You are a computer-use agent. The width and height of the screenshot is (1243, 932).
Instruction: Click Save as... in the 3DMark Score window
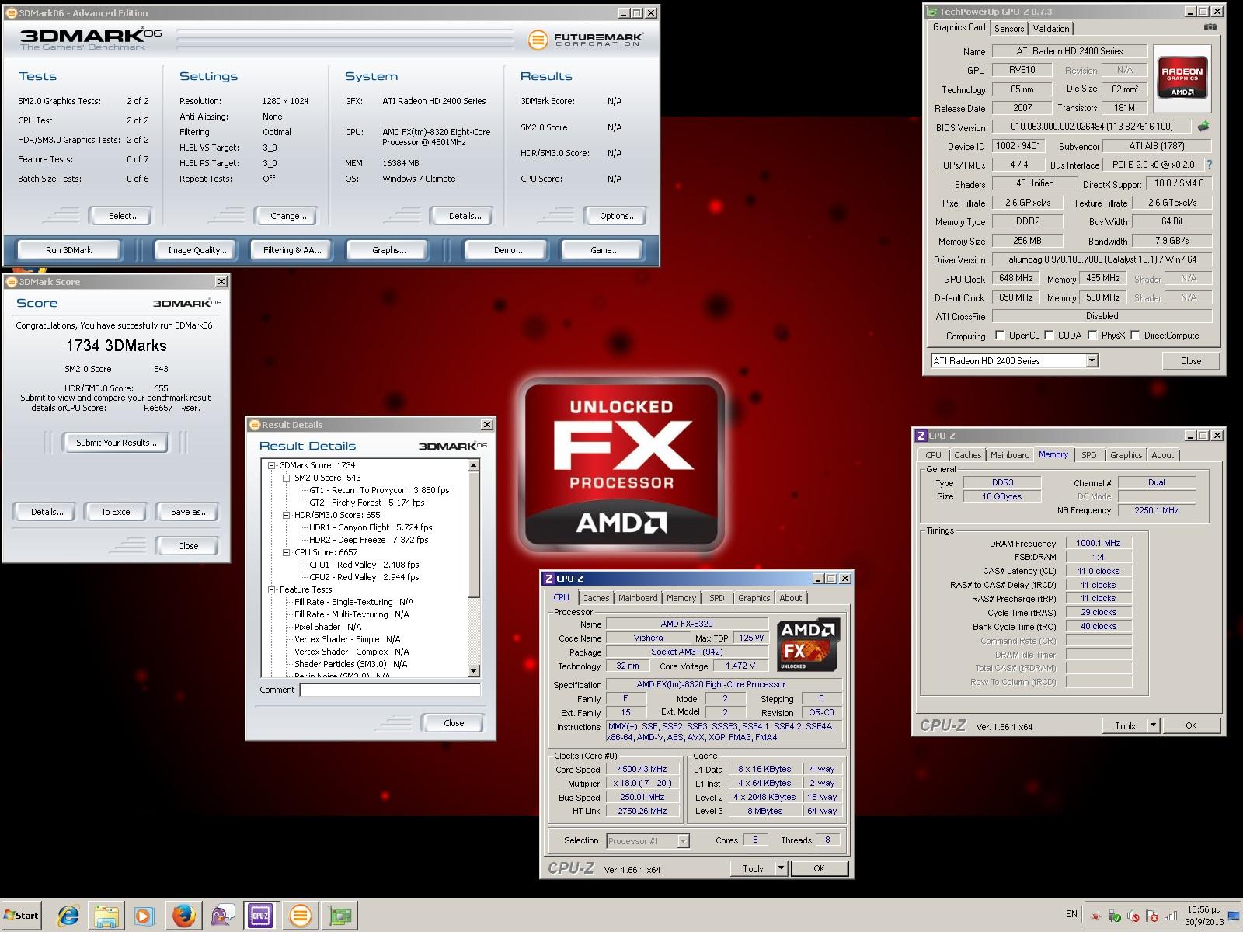189,512
